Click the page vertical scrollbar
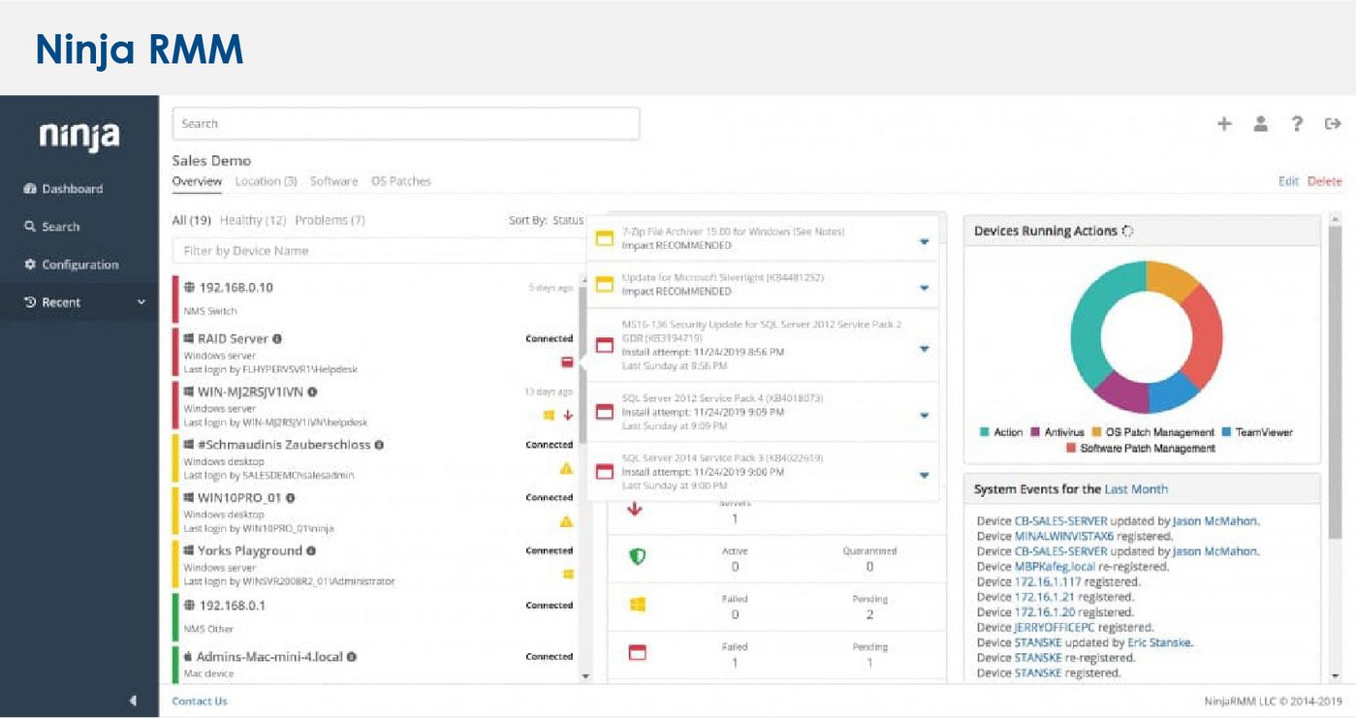 coord(1336,380)
